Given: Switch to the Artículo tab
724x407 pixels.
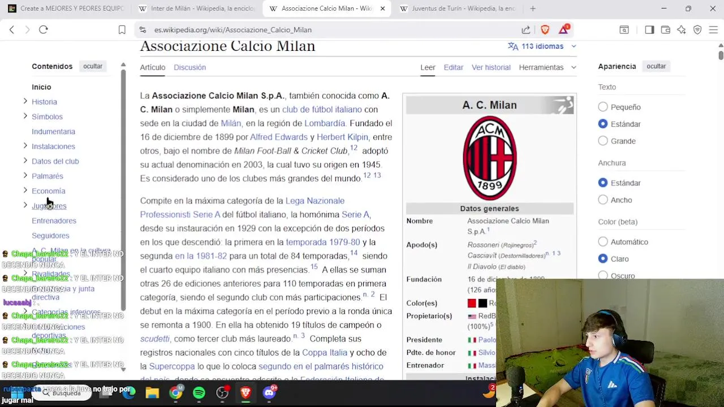Looking at the screenshot, I should [153, 67].
